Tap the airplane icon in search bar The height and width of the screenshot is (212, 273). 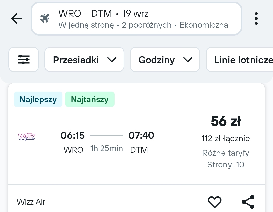44,18
